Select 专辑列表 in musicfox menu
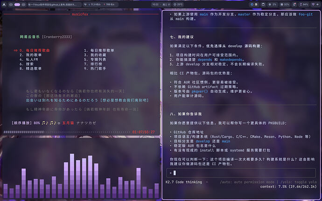322x201 pixels. click(95, 59)
